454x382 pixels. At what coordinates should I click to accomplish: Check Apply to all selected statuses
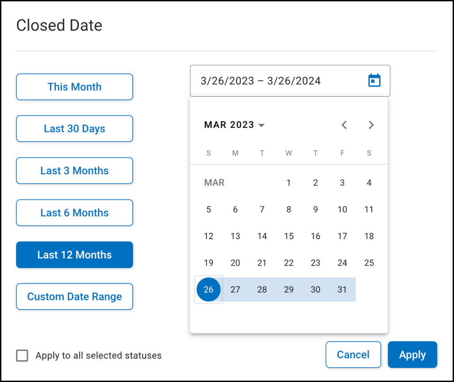22,355
